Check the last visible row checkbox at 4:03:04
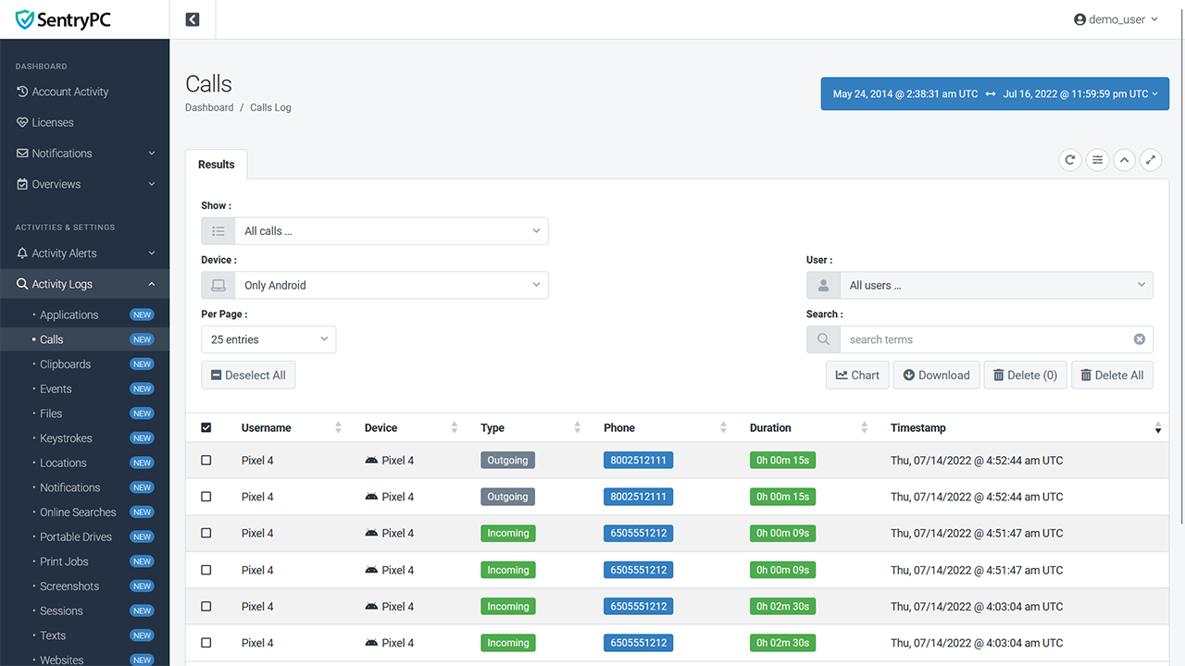 206,643
